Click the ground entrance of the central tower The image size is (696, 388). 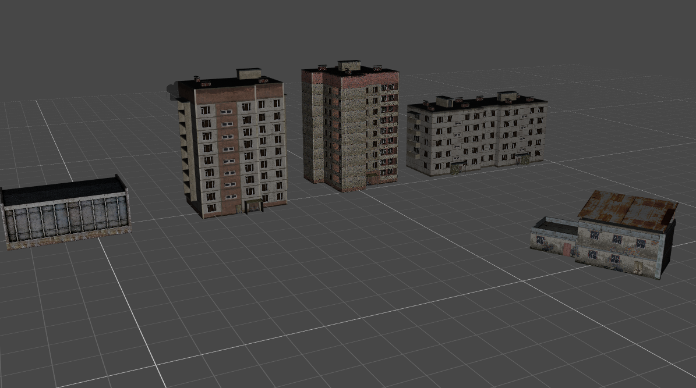coord(372,178)
